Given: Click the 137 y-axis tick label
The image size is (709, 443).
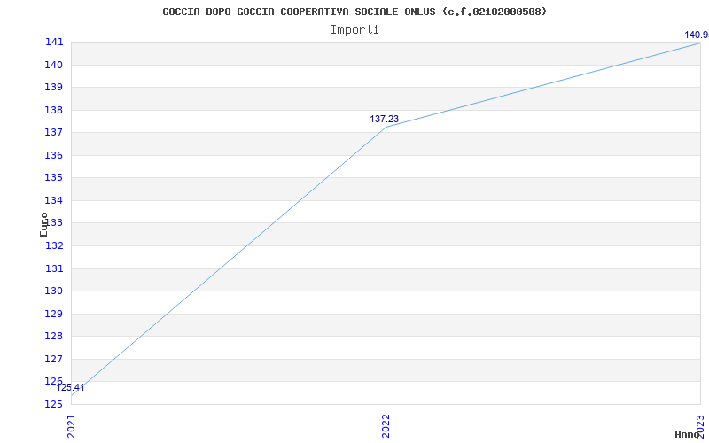Looking at the screenshot, I should (x=53, y=133).
